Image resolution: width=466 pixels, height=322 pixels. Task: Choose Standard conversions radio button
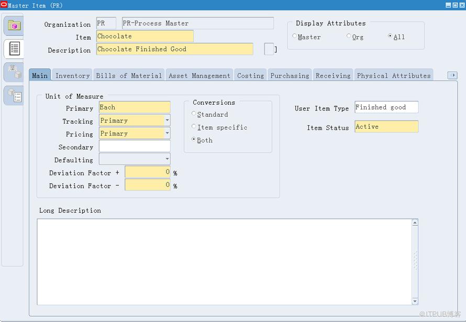pos(194,114)
